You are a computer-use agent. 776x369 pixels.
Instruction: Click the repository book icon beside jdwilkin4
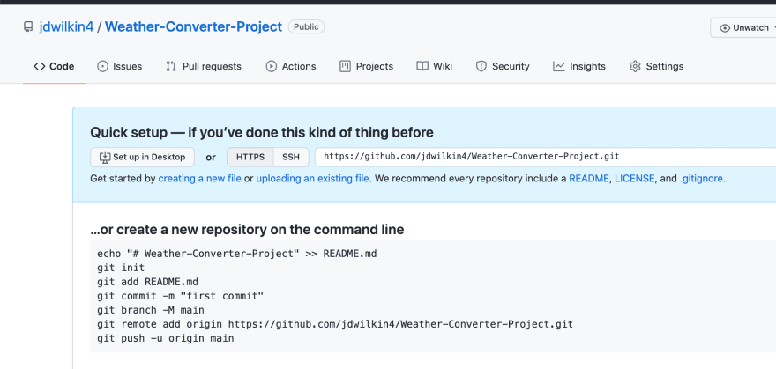pos(28,26)
